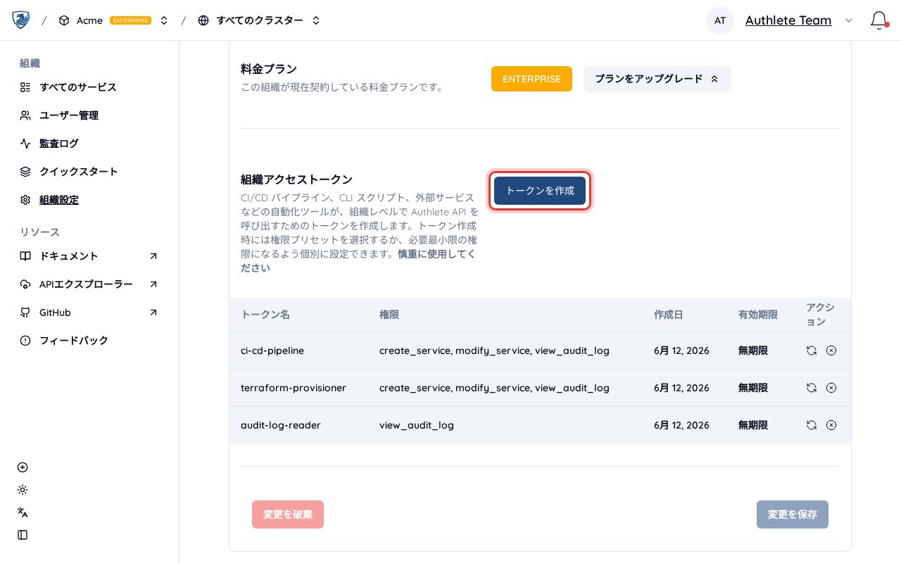
Task: Delete the audit-log-reader token
Action: click(831, 425)
